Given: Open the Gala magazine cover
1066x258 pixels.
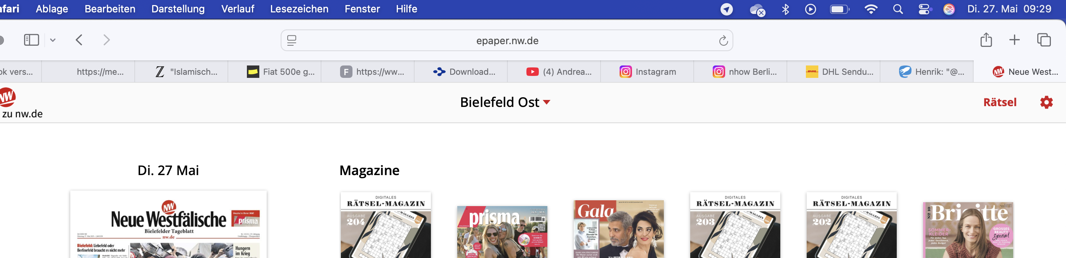Looking at the screenshot, I should 619,229.
